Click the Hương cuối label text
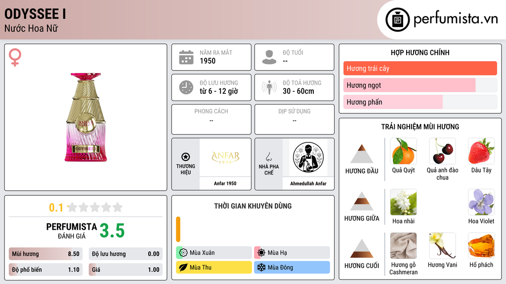Screen dimensions: 506x284 tap(362, 266)
